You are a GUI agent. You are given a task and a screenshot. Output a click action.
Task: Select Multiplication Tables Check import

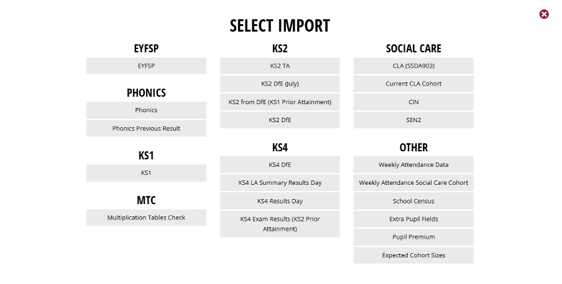coord(146,218)
